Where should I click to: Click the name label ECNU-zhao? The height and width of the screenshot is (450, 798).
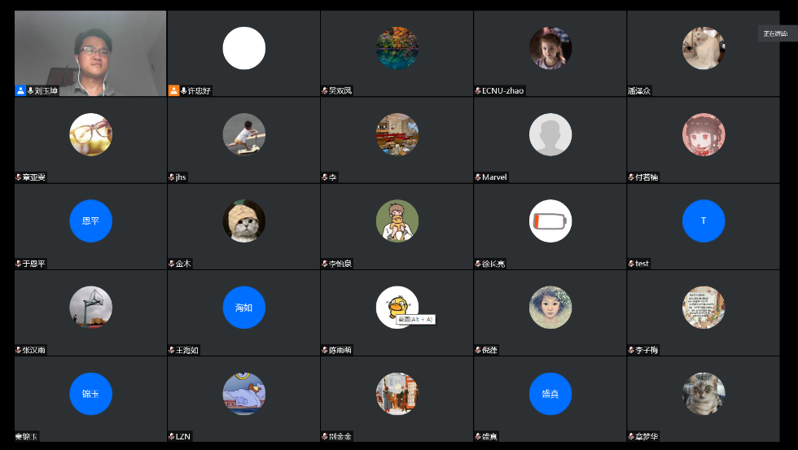pos(503,91)
